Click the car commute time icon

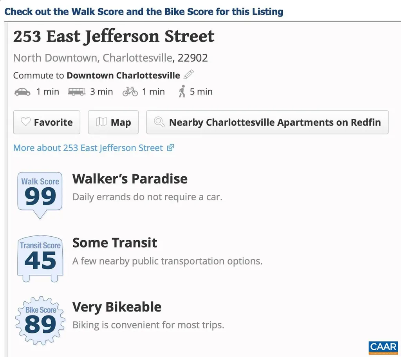click(22, 91)
